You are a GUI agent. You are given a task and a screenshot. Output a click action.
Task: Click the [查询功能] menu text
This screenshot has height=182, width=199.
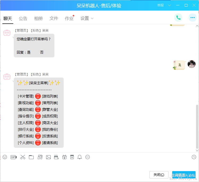pos(26,109)
